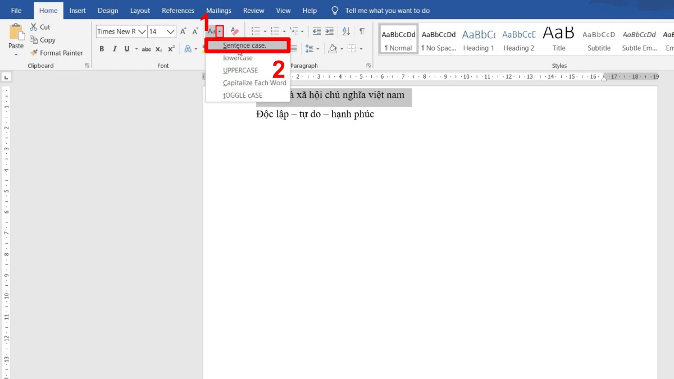Expand the Numbering library arrow
The height and width of the screenshot is (379, 674).
click(284, 31)
